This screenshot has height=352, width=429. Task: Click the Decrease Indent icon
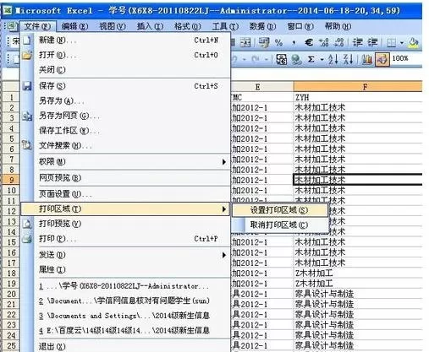358,42
